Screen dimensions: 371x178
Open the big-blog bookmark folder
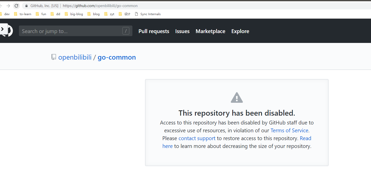click(x=74, y=14)
